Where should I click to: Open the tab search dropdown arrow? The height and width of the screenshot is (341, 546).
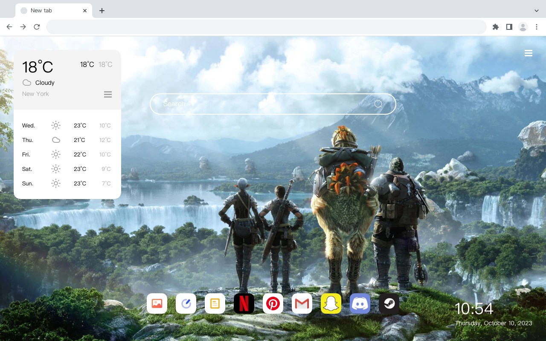[537, 11]
